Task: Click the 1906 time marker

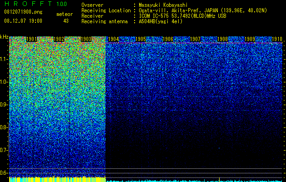Action: pos(168,39)
